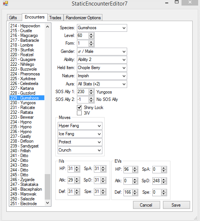
Task: Enable the 3IV checkbox
Action: click(x=79, y=113)
